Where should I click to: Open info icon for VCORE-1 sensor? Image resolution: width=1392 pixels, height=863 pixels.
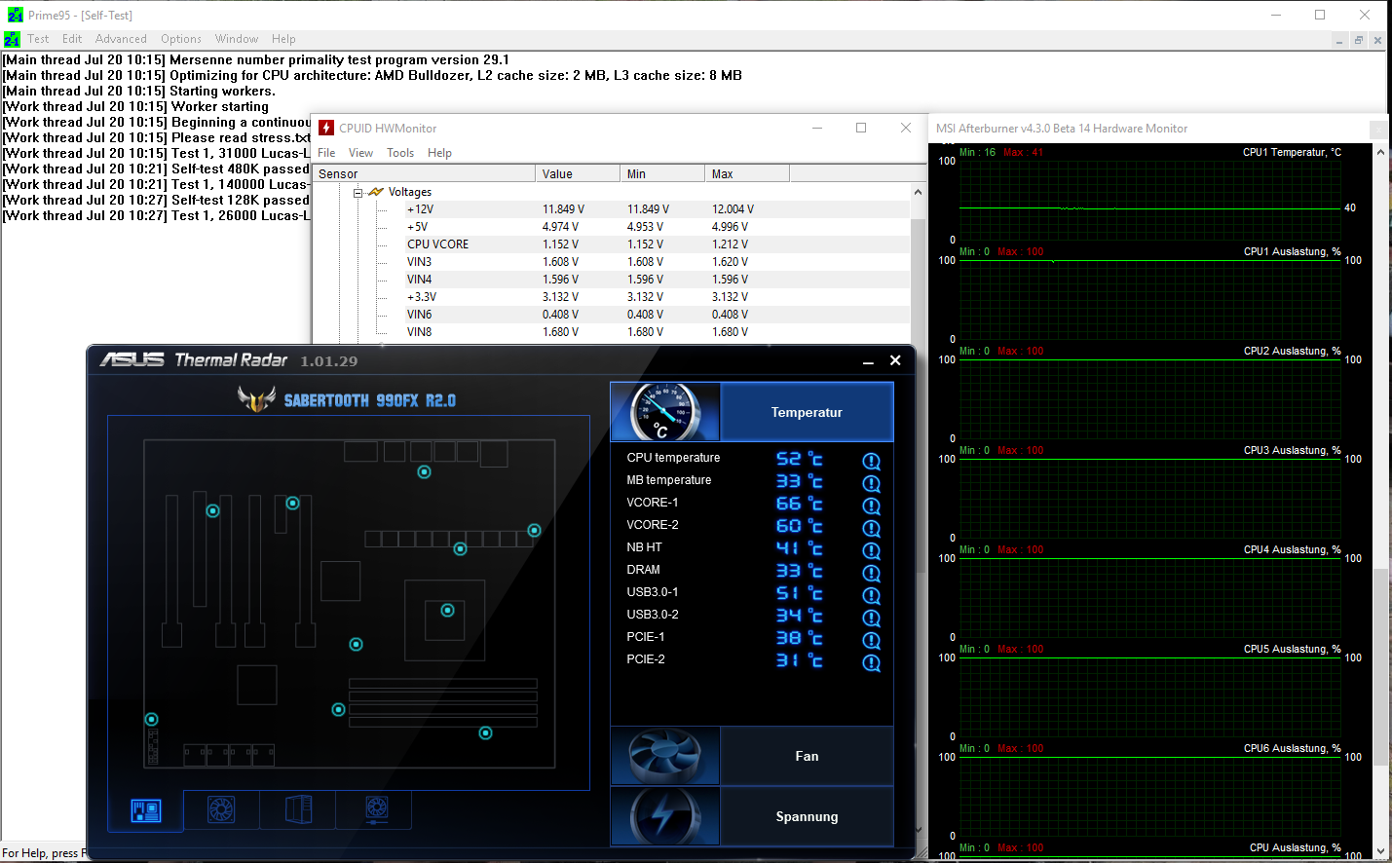[872, 506]
